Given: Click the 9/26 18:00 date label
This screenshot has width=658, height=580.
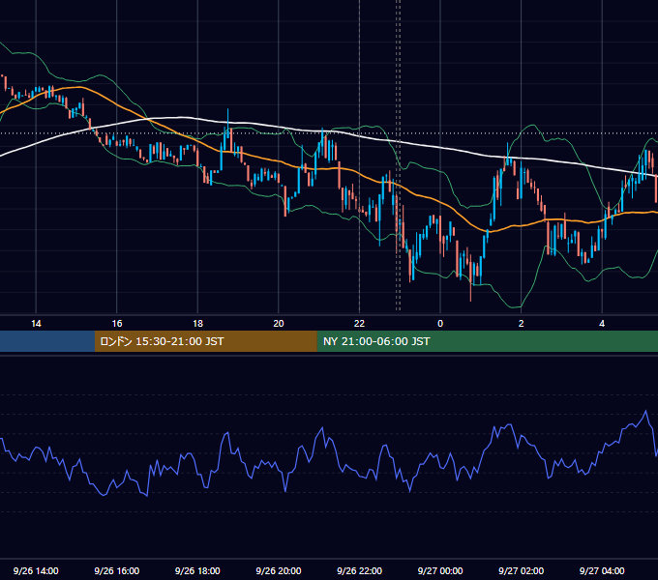Looking at the screenshot, I should [x=197, y=570].
